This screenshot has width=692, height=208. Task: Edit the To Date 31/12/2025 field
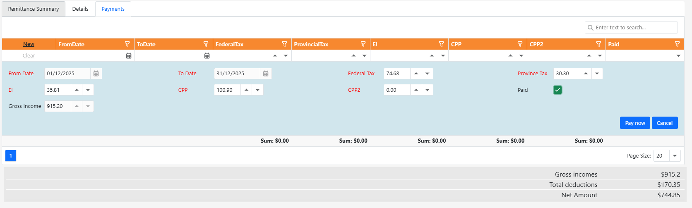237,74
